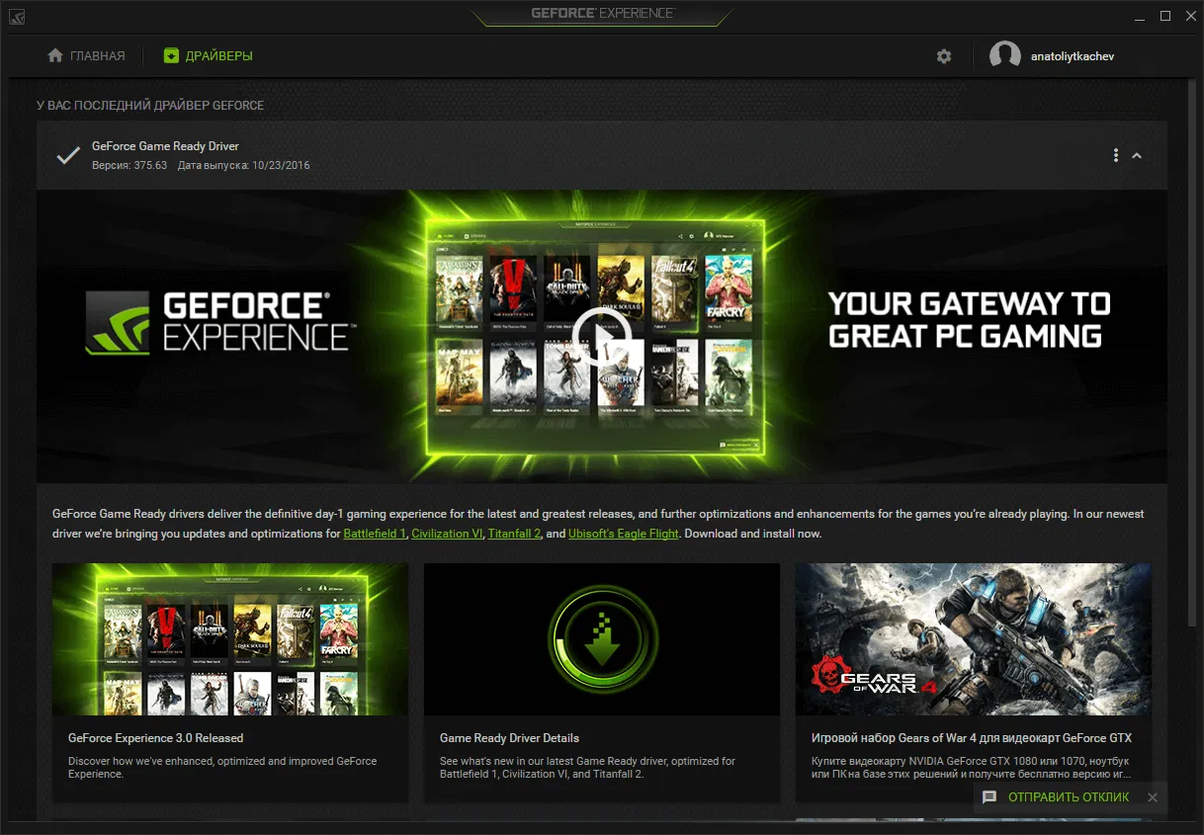Open the settings gear

944,56
